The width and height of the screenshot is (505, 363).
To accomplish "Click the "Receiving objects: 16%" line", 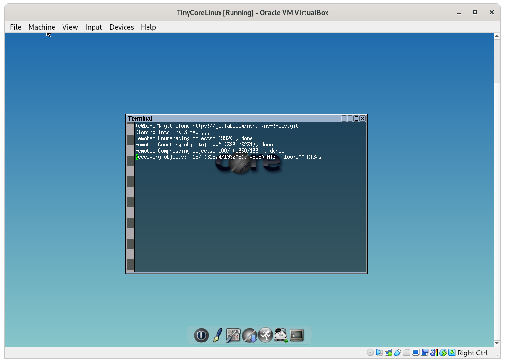I will tap(228, 157).
